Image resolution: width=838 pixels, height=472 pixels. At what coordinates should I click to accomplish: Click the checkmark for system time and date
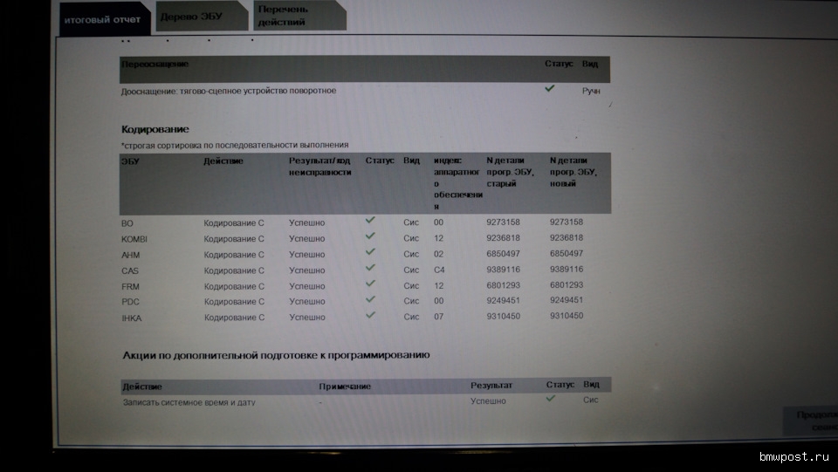point(550,399)
